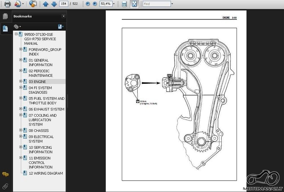Click the Print icon in the toolbar

[x=7, y=4]
